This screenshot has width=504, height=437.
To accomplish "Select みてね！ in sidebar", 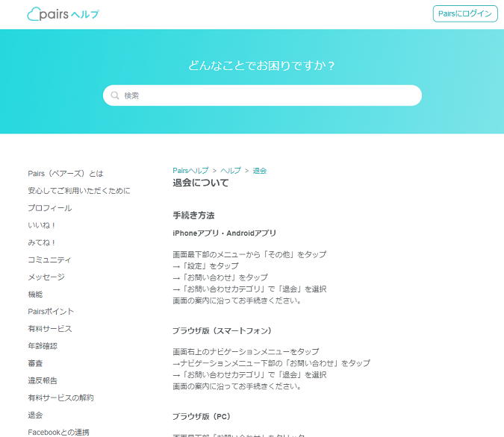I will [42, 243].
